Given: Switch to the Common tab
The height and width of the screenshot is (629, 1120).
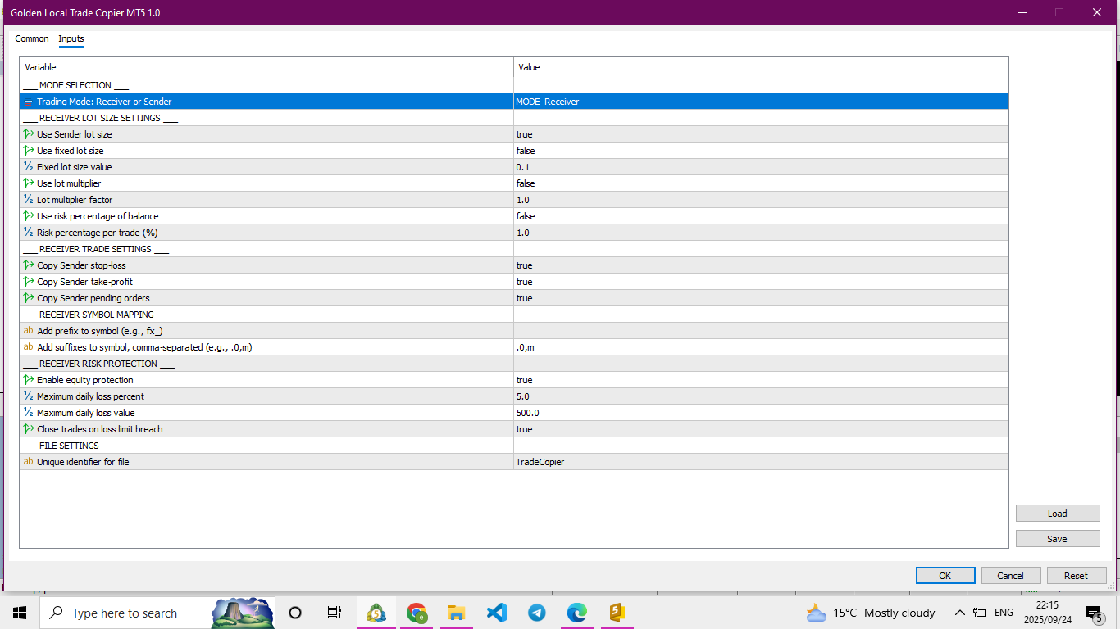Looking at the screenshot, I should pos(32,38).
